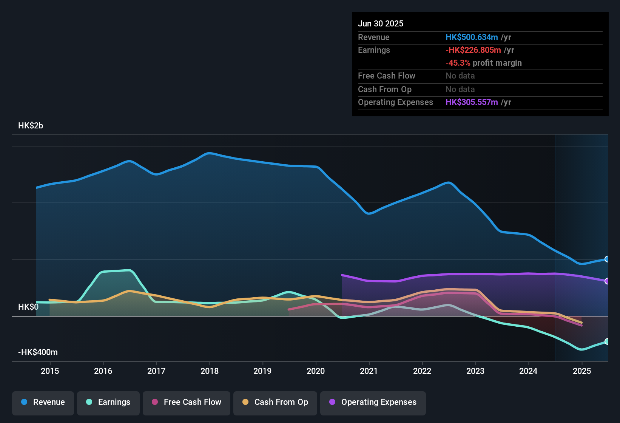Viewport: 620px width, 423px height.
Task: Select the pink Free Cash Flow legend dot
Action: click(x=154, y=402)
